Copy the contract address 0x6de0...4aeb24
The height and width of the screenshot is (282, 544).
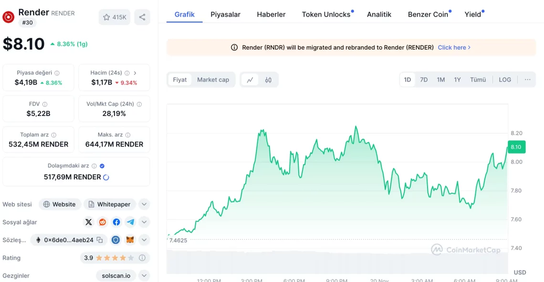click(x=100, y=240)
